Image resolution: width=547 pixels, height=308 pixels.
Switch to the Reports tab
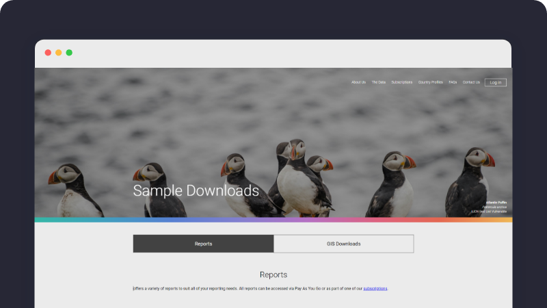coord(203,244)
